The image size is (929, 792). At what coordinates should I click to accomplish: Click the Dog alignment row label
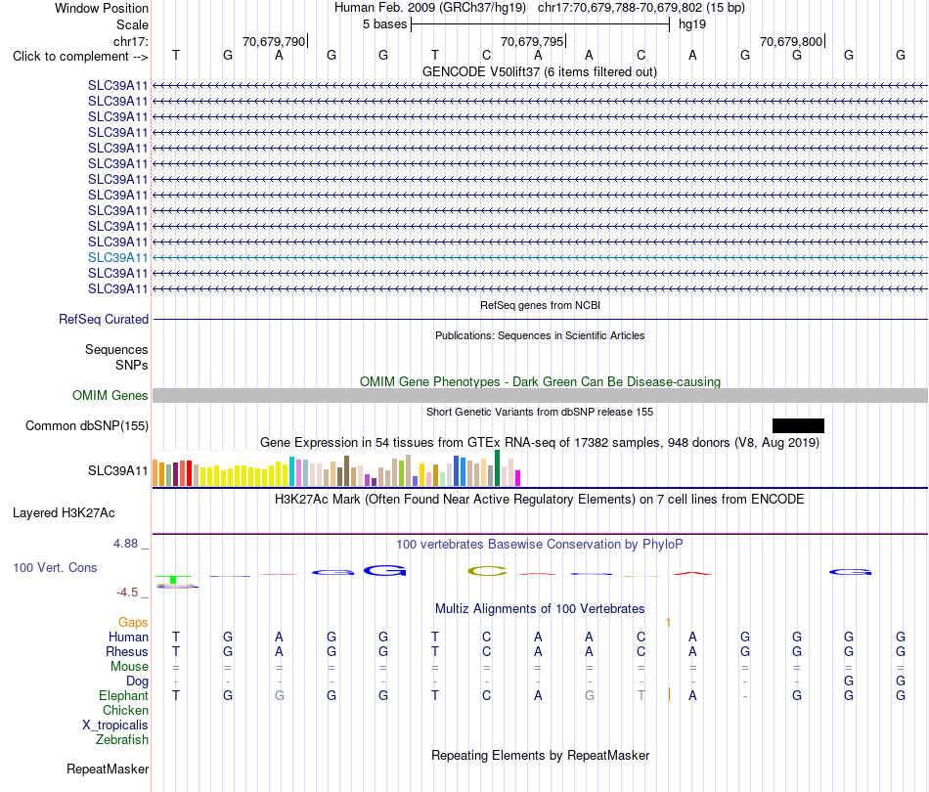tap(137, 682)
